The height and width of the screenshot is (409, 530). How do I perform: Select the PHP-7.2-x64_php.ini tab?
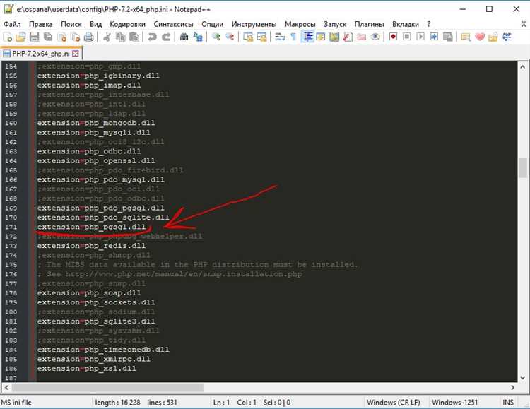pyautogui.click(x=40, y=54)
